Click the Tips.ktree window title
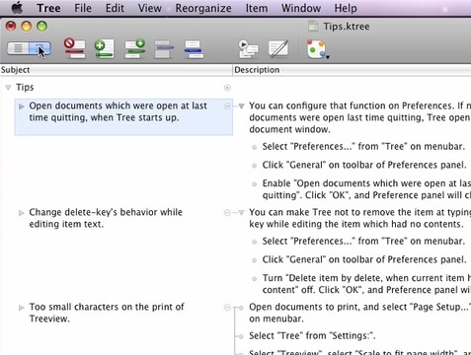 click(x=347, y=27)
